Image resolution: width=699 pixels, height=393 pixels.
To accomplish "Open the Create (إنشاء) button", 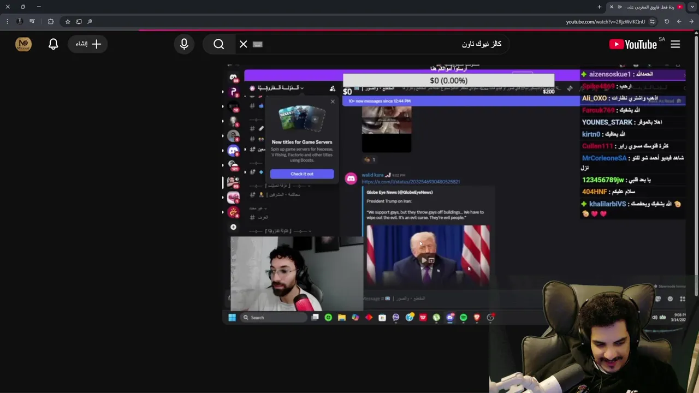I will pos(88,44).
